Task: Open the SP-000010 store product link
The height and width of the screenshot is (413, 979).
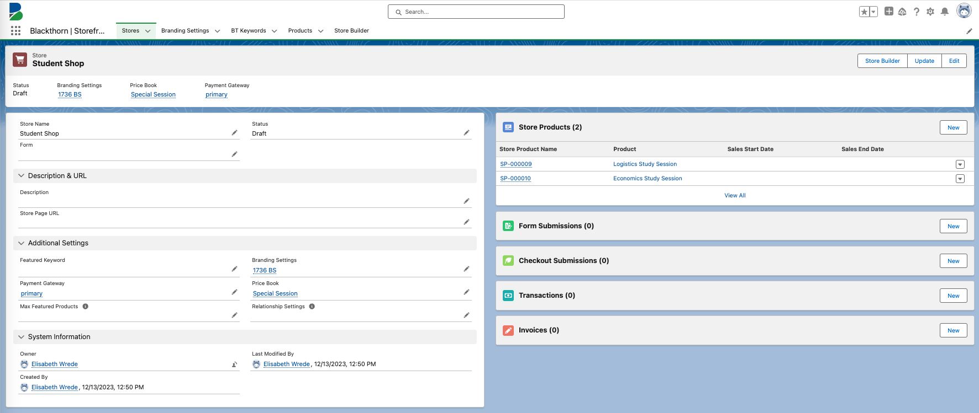Action: 515,179
